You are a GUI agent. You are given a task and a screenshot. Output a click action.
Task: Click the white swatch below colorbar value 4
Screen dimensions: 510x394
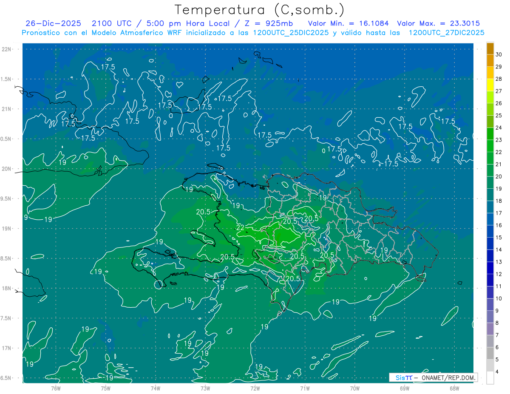(490, 378)
